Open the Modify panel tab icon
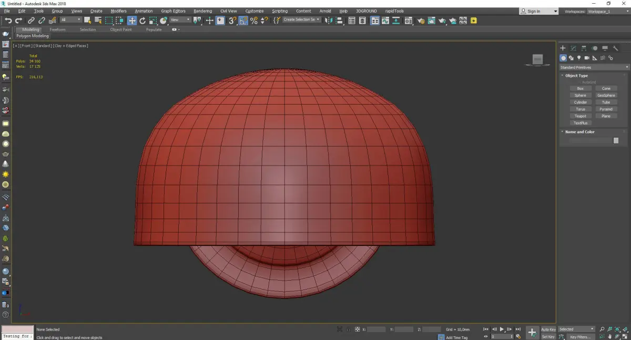The image size is (631, 340). (573, 48)
